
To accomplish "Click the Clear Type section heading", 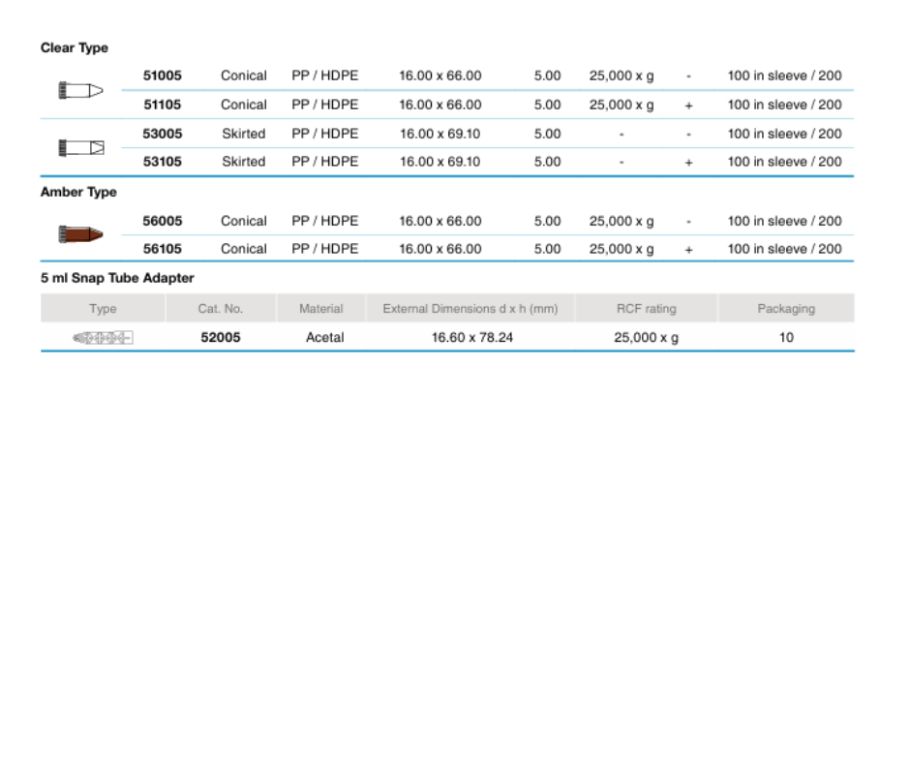I will [x=75, y=47].
